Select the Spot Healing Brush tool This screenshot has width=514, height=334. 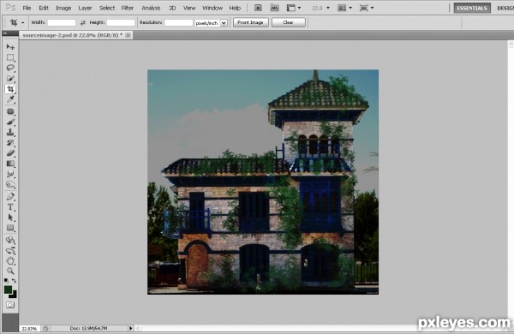coord(10,111)
